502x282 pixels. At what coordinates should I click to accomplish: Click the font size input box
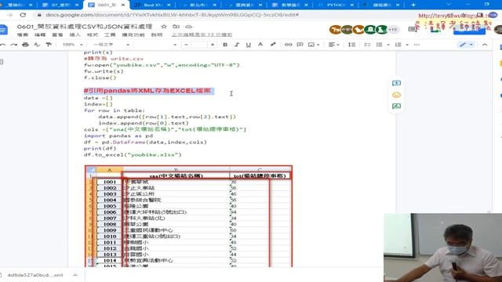coord(198,45)
